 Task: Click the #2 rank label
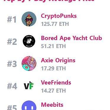tap(12, 42)
